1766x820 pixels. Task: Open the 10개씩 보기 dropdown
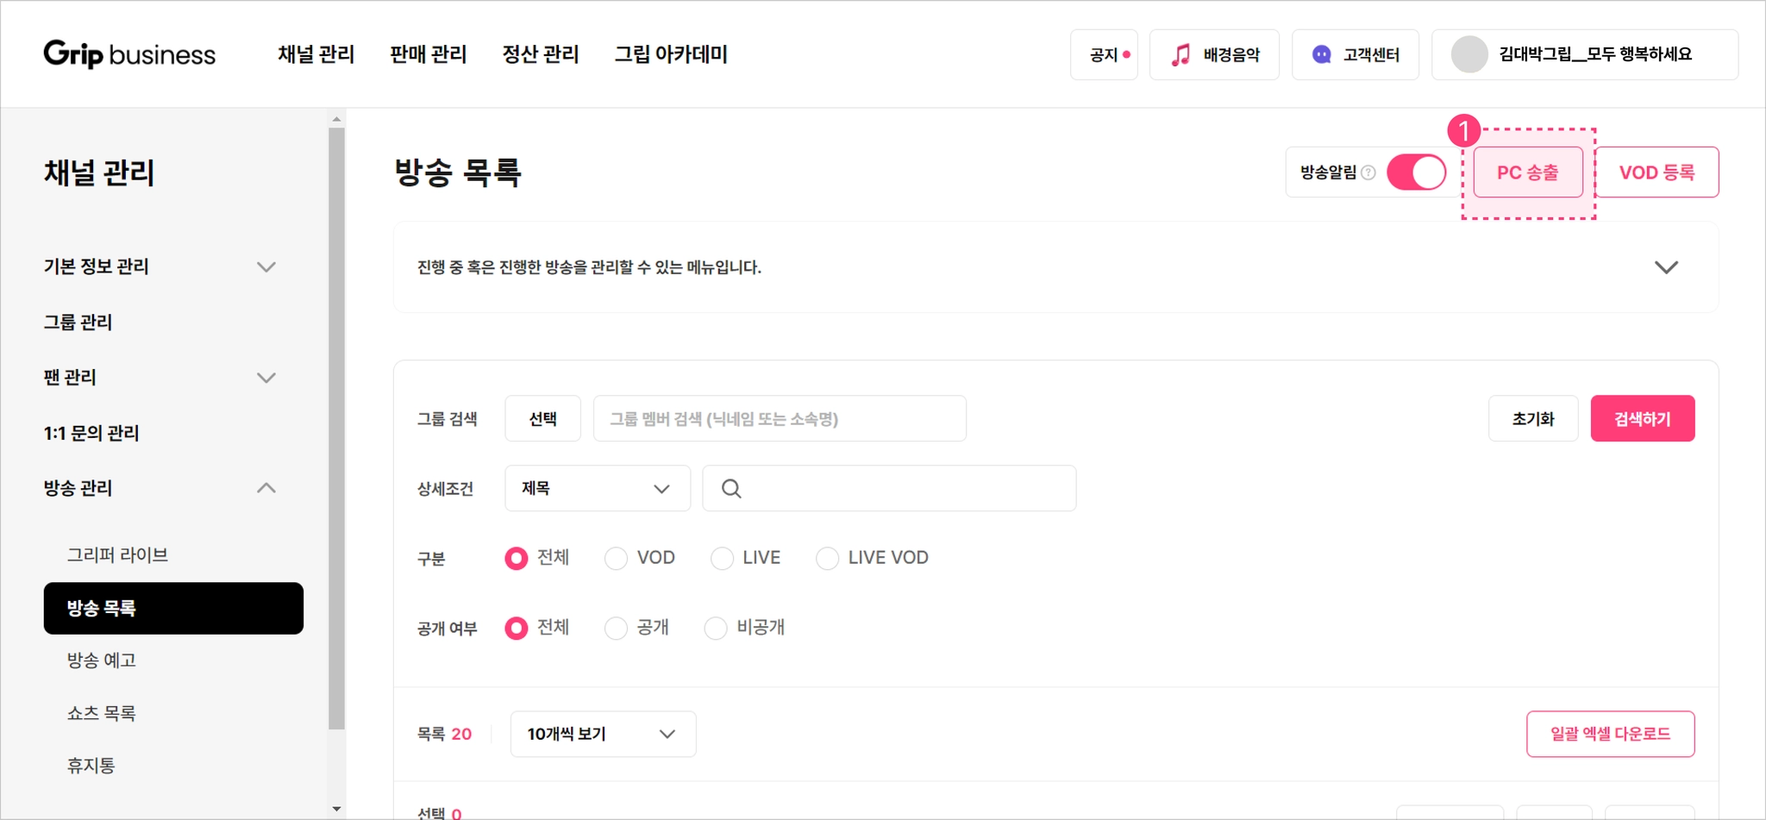point(604,734)
